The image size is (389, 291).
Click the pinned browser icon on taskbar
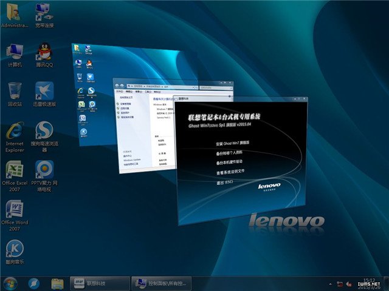[34, 284]
